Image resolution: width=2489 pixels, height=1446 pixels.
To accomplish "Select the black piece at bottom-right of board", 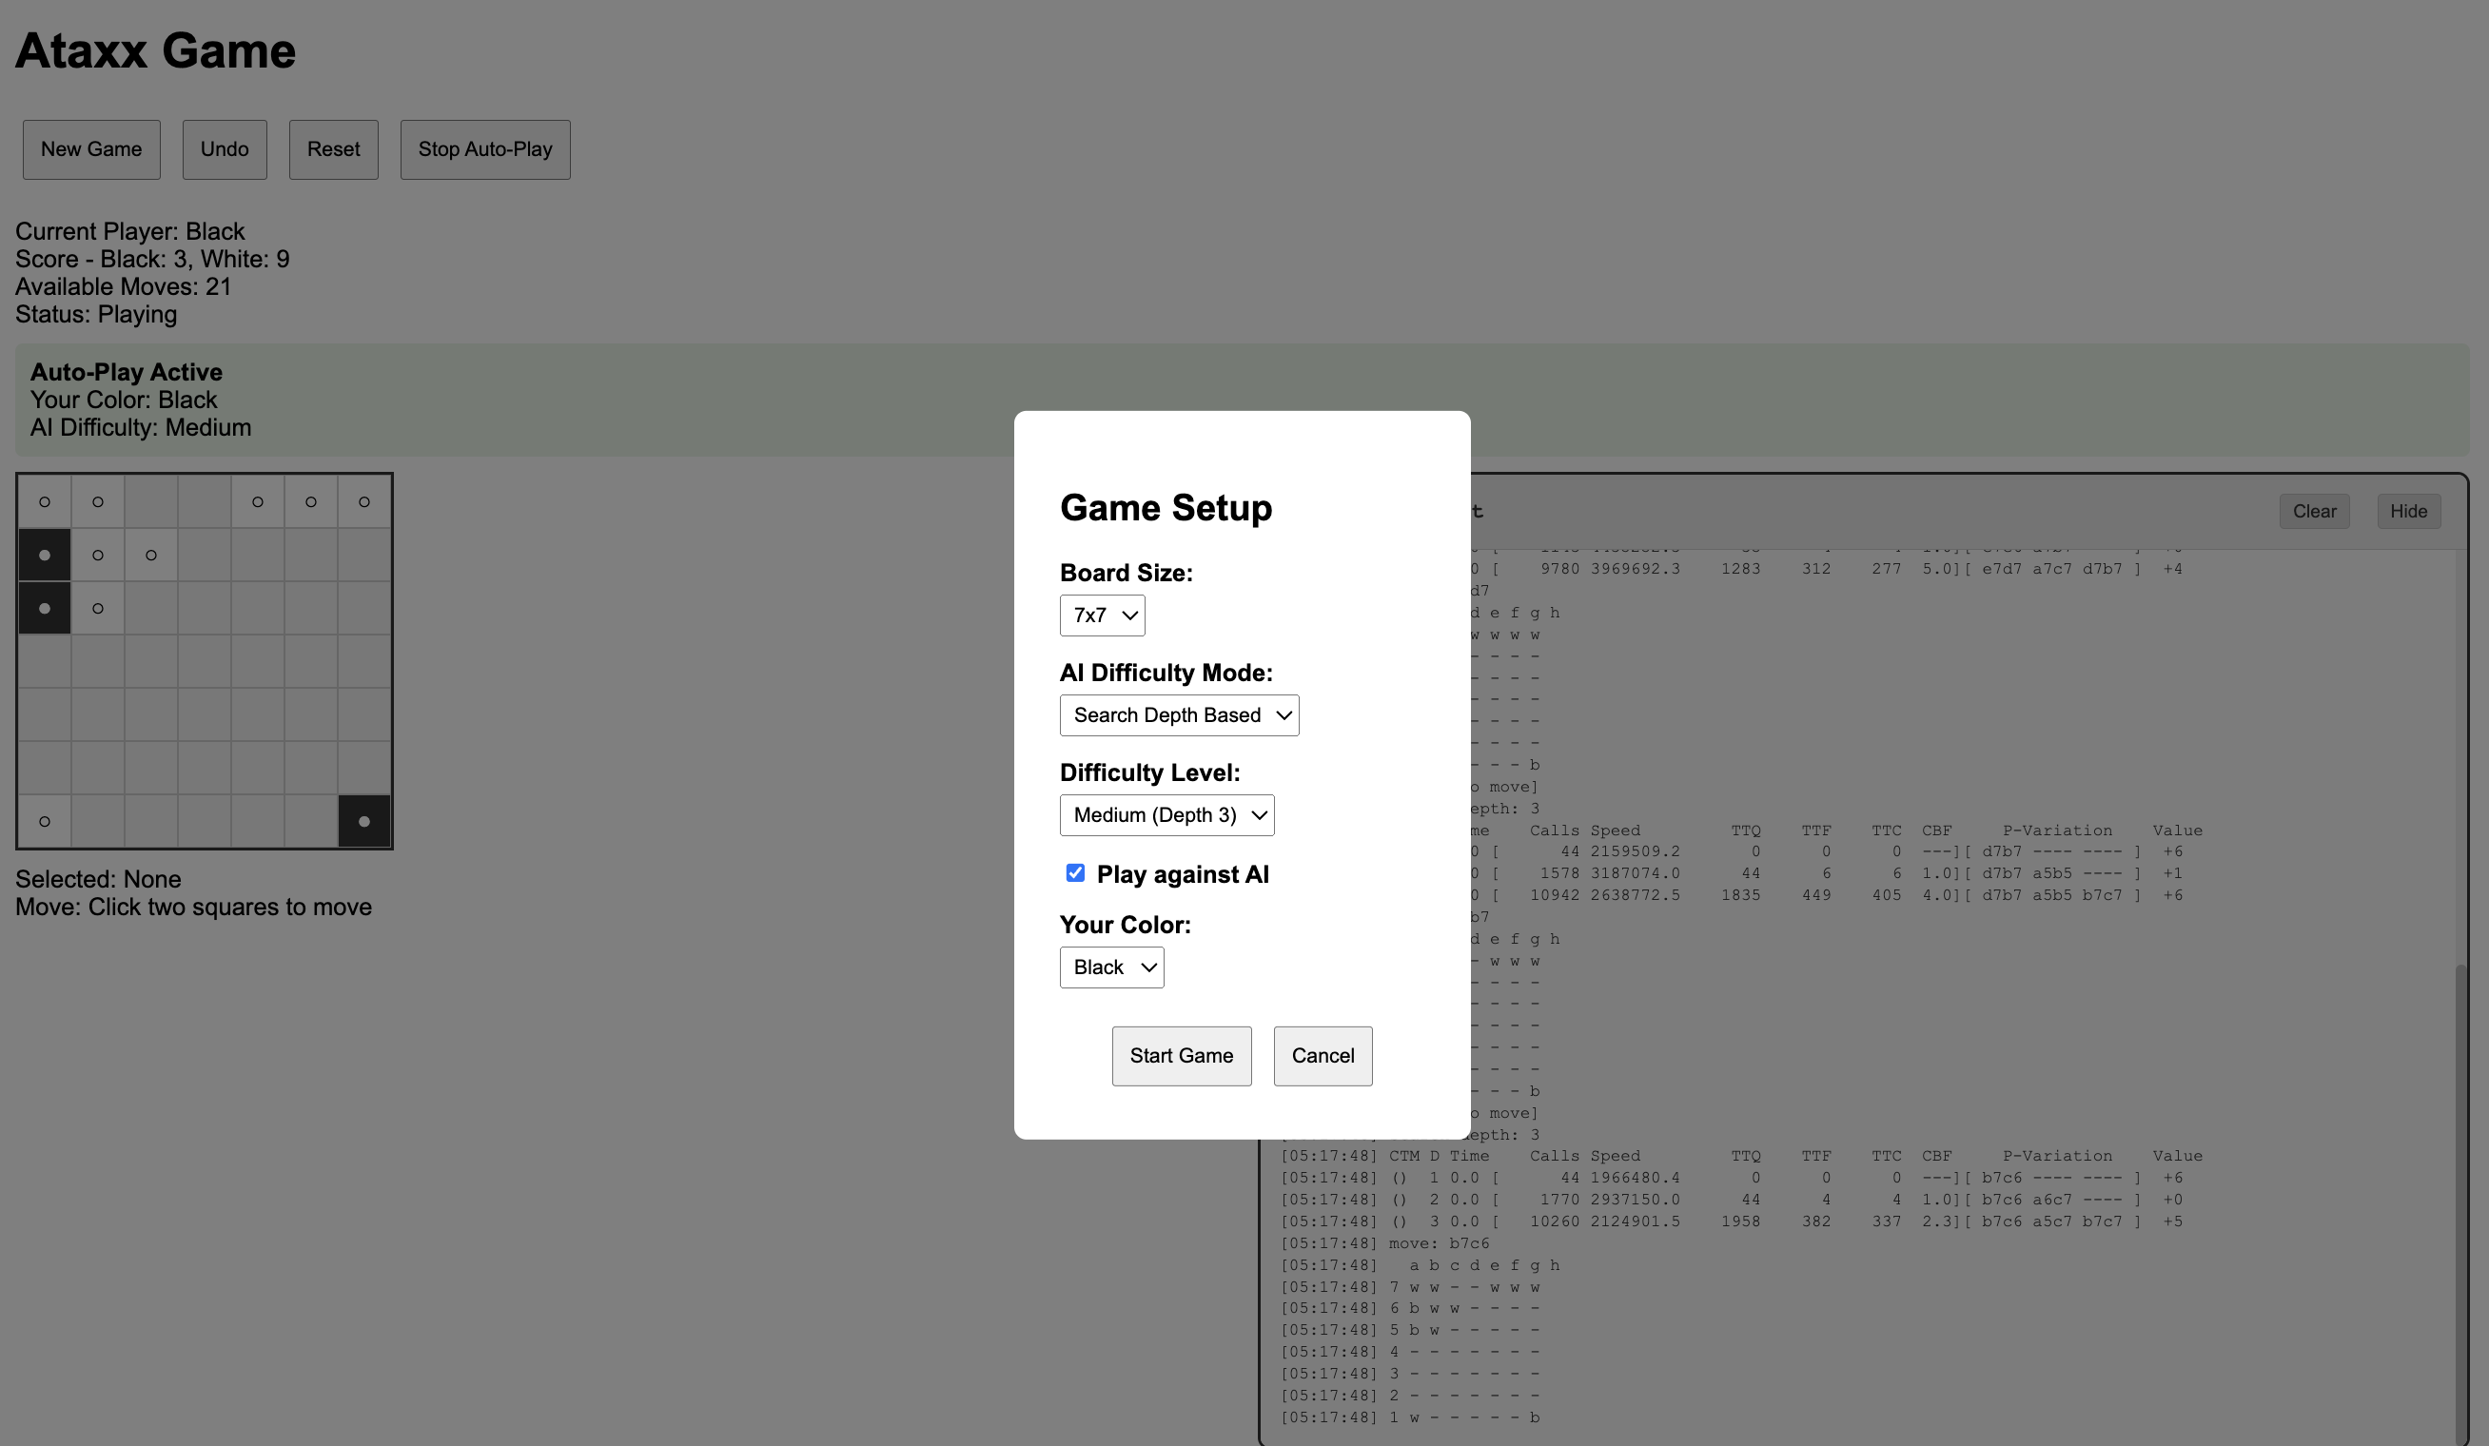I will click(x=363, y=821).
